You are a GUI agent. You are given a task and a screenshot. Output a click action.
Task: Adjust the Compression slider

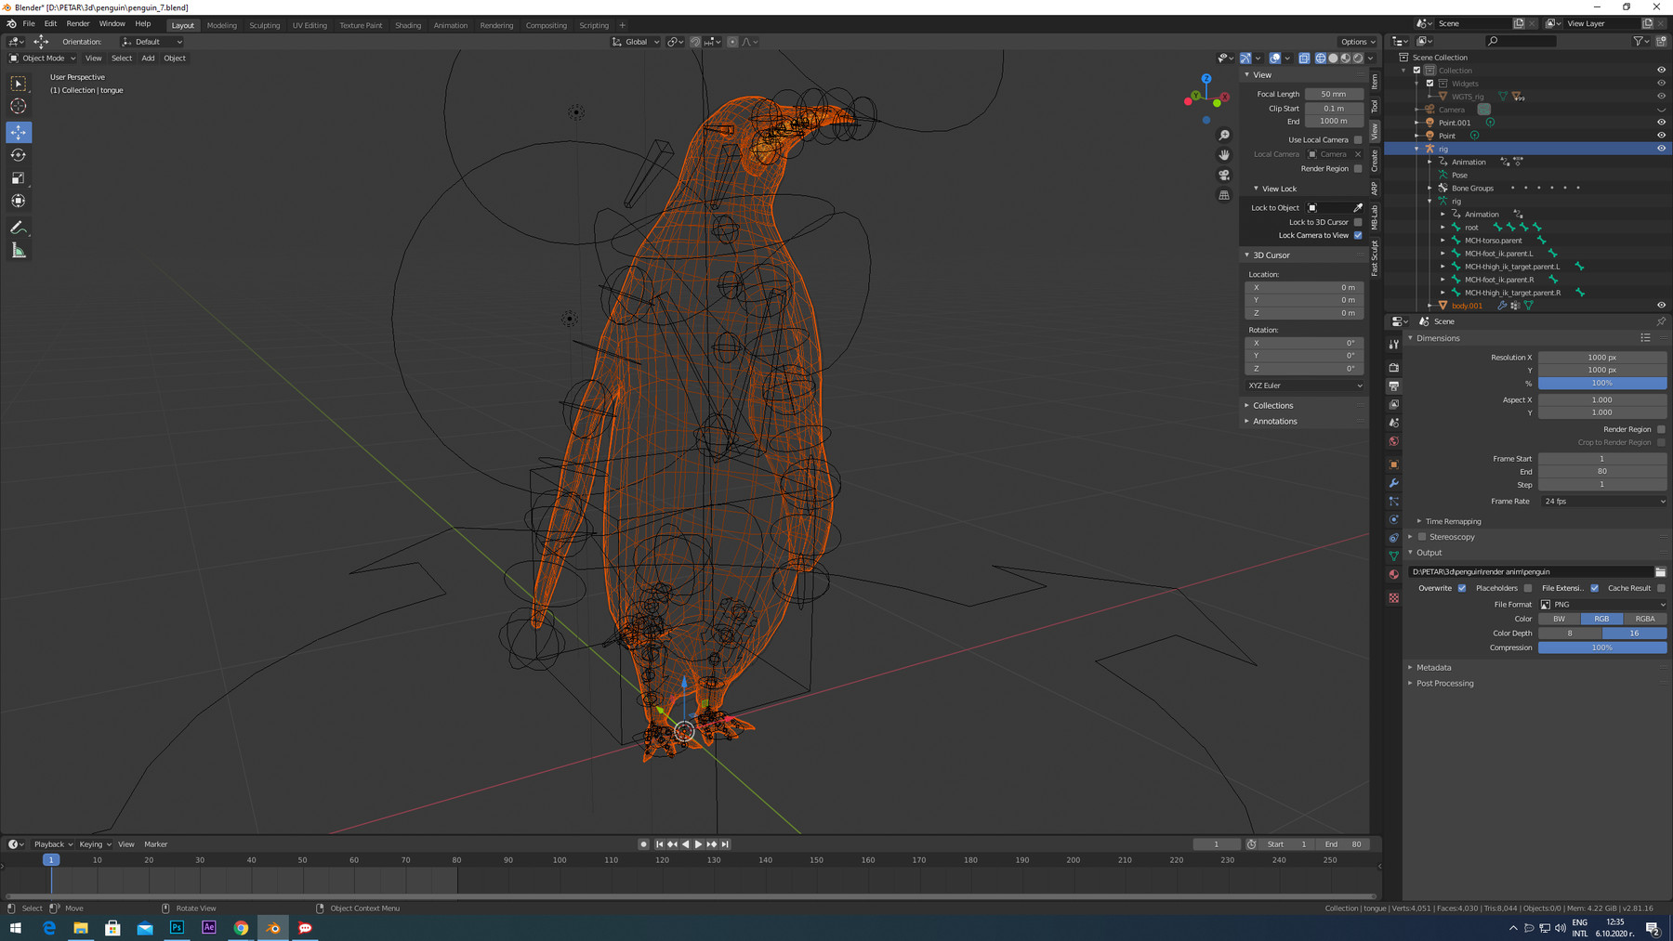(1602, 647)
